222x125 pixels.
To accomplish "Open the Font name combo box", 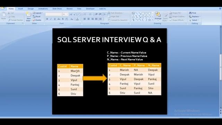I will [54, 14].
